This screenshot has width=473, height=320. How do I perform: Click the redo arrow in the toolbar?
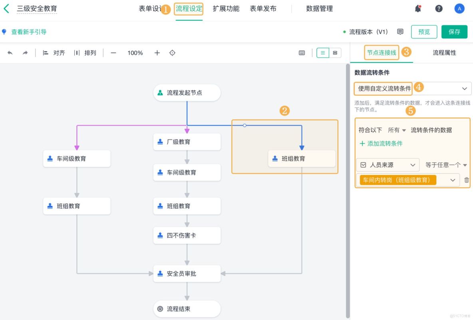(x=24, y=52)
